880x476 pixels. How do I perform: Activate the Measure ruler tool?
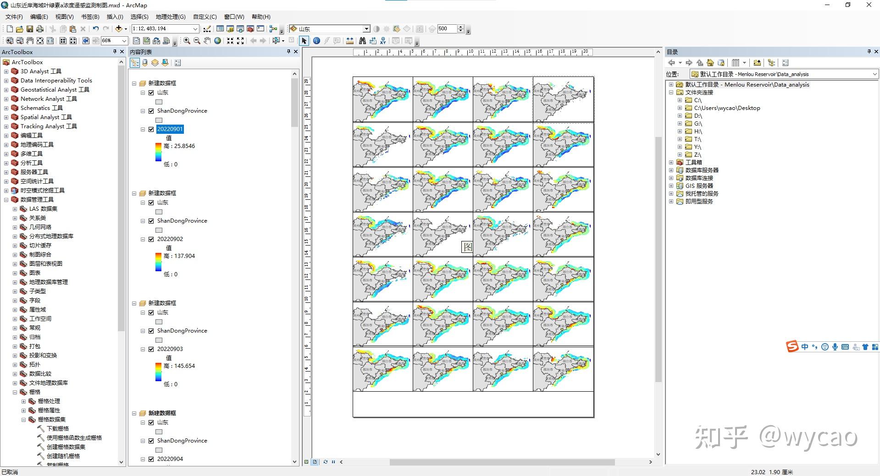tap(350, 41)
